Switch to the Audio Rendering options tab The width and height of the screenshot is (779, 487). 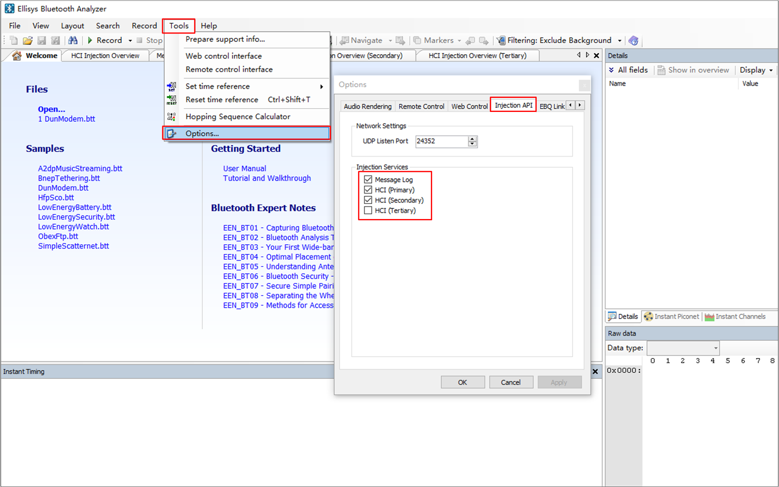click(368, 106)
